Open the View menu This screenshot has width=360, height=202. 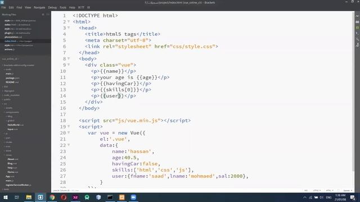pos(28,7)
